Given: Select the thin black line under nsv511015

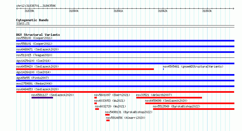Looking at the screenshot, I should [125, 58].
